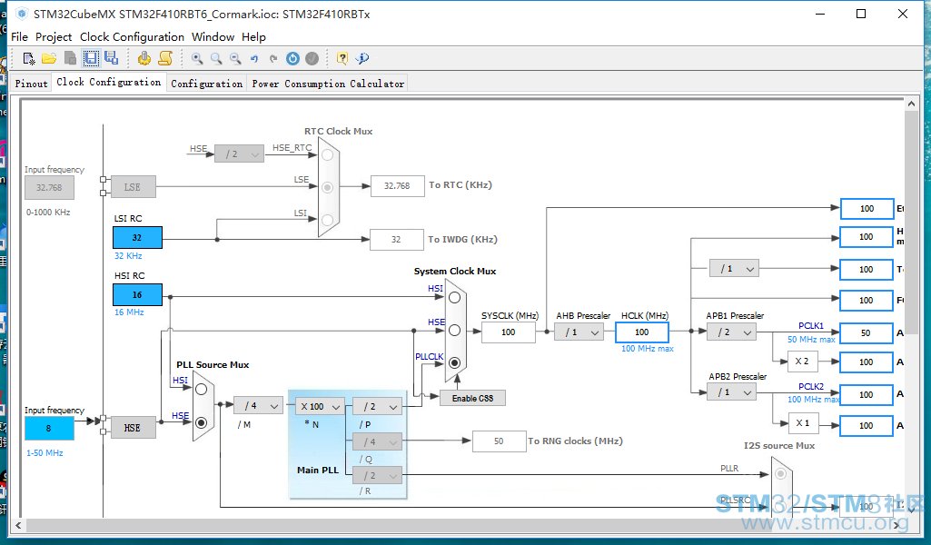Save the project with the floppy icon
The width and height of the screenshot is (931, 545).
[x=91, y=58]
